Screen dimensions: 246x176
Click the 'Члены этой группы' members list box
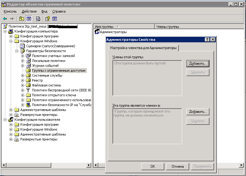click(x=147, y=78)
